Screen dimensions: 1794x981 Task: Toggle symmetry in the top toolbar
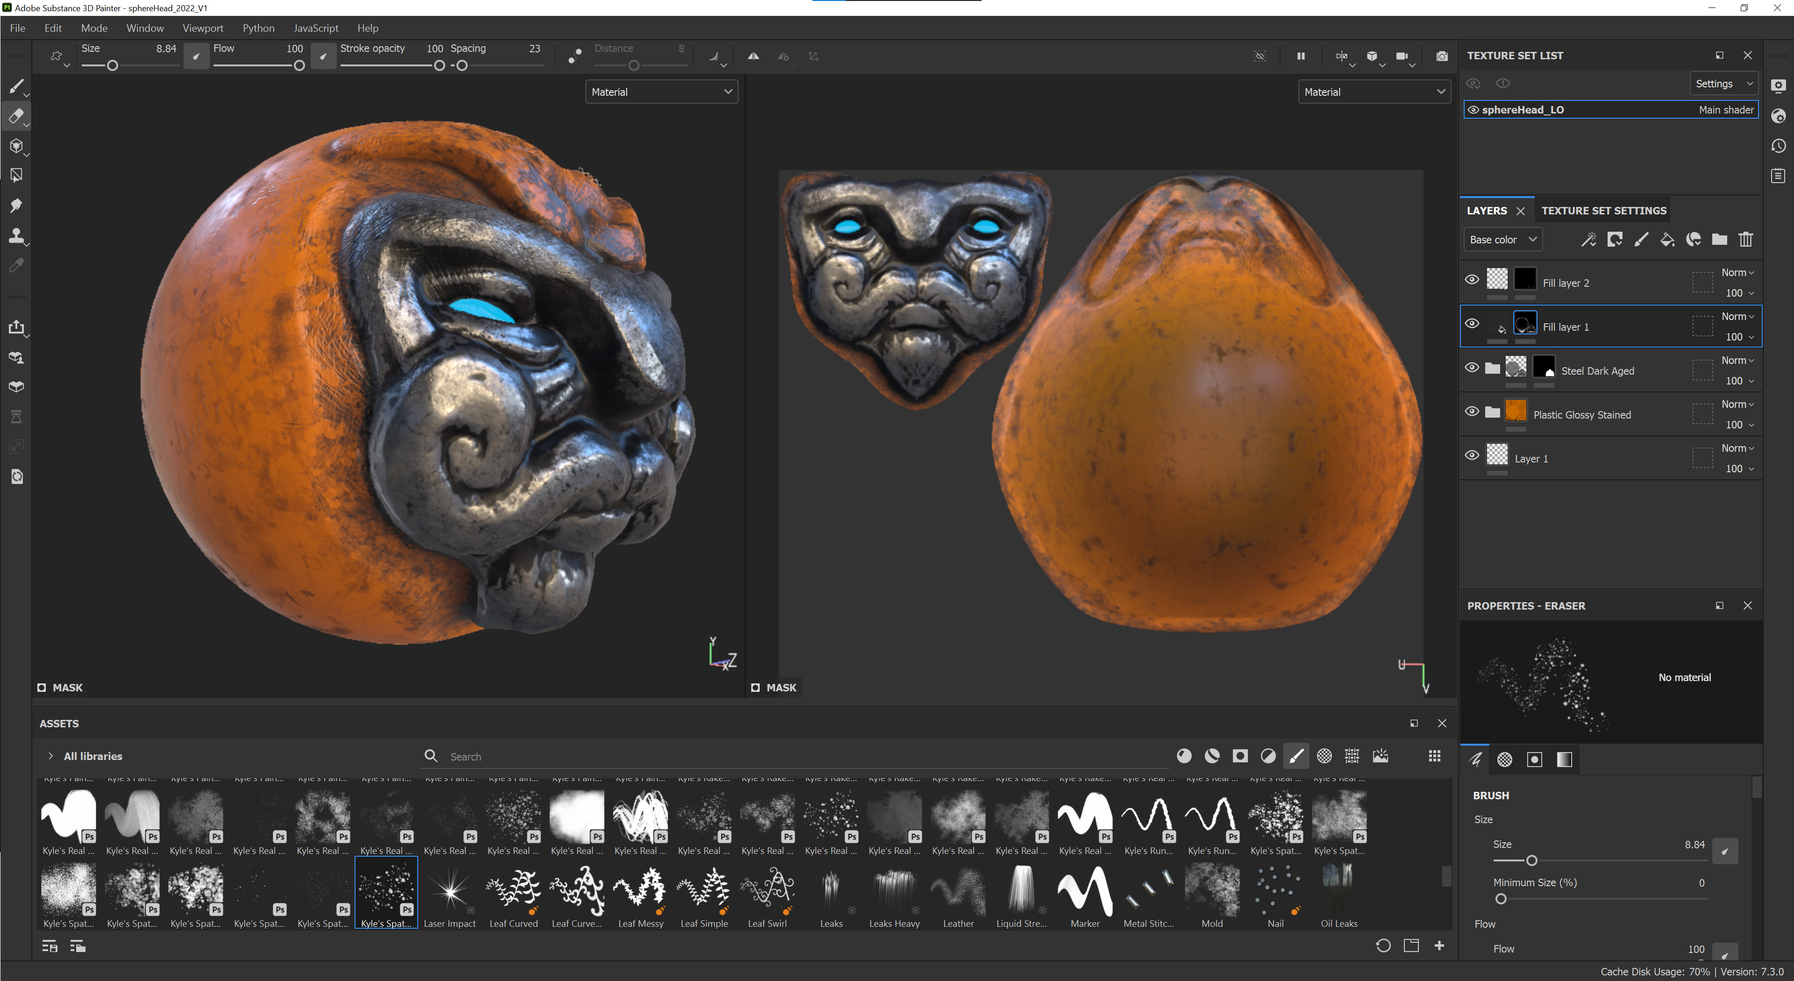click(754, 57)
